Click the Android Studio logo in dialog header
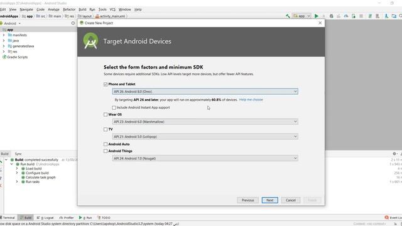Screen dimensions: 402x226 pyautogui.click(x=90, y=41)
